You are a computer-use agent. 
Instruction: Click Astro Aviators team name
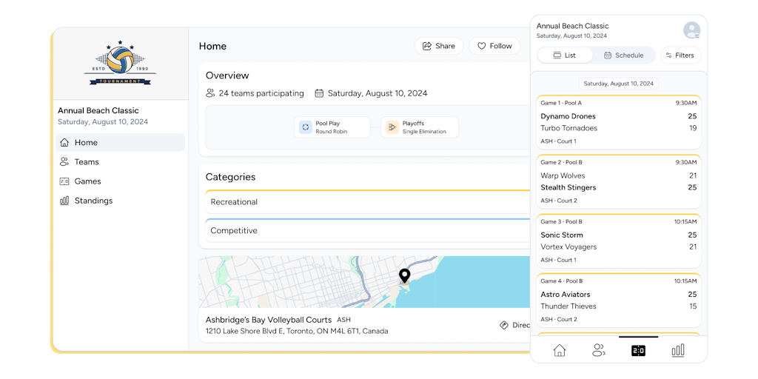pos(565,295)
